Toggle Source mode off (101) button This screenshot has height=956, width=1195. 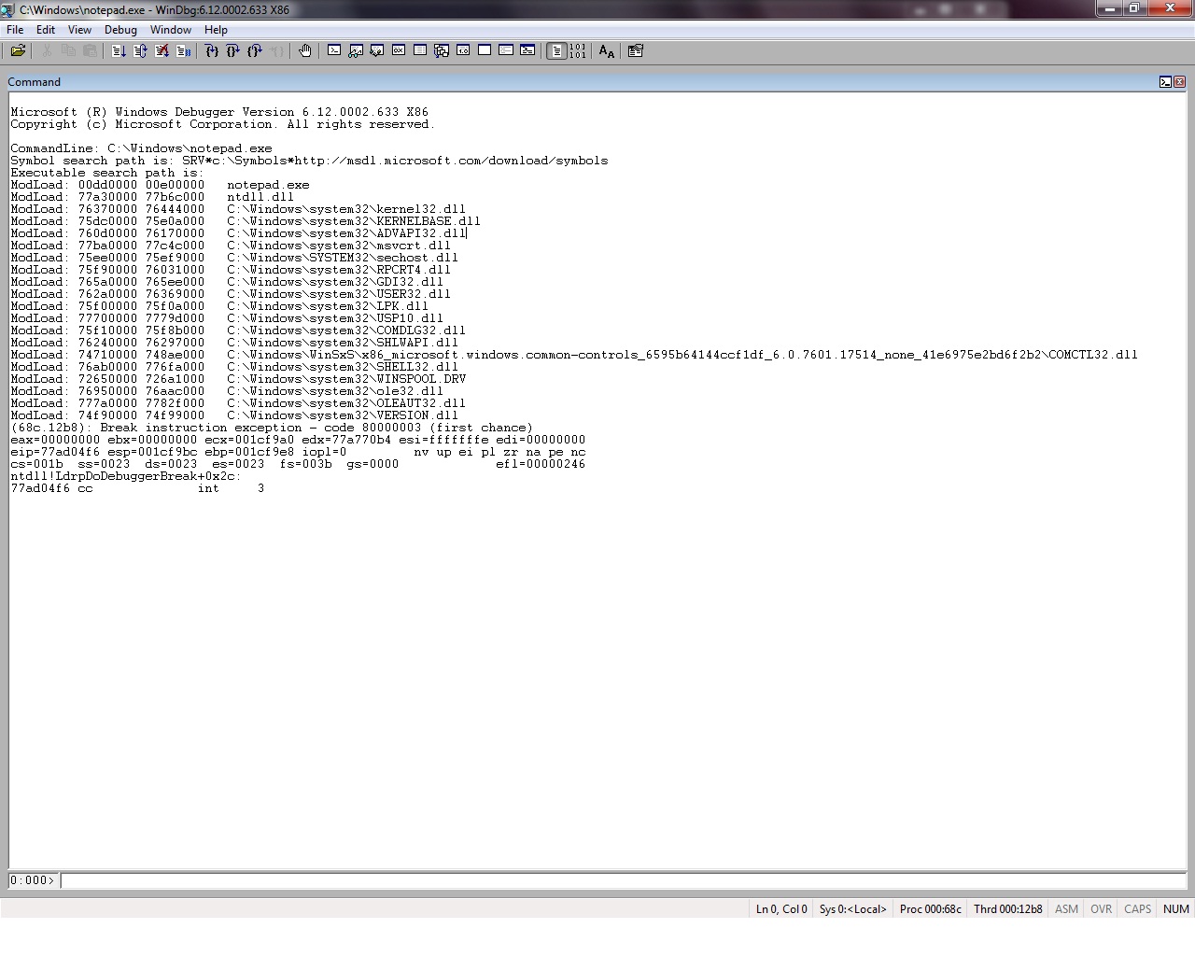[x=578, y=51]
